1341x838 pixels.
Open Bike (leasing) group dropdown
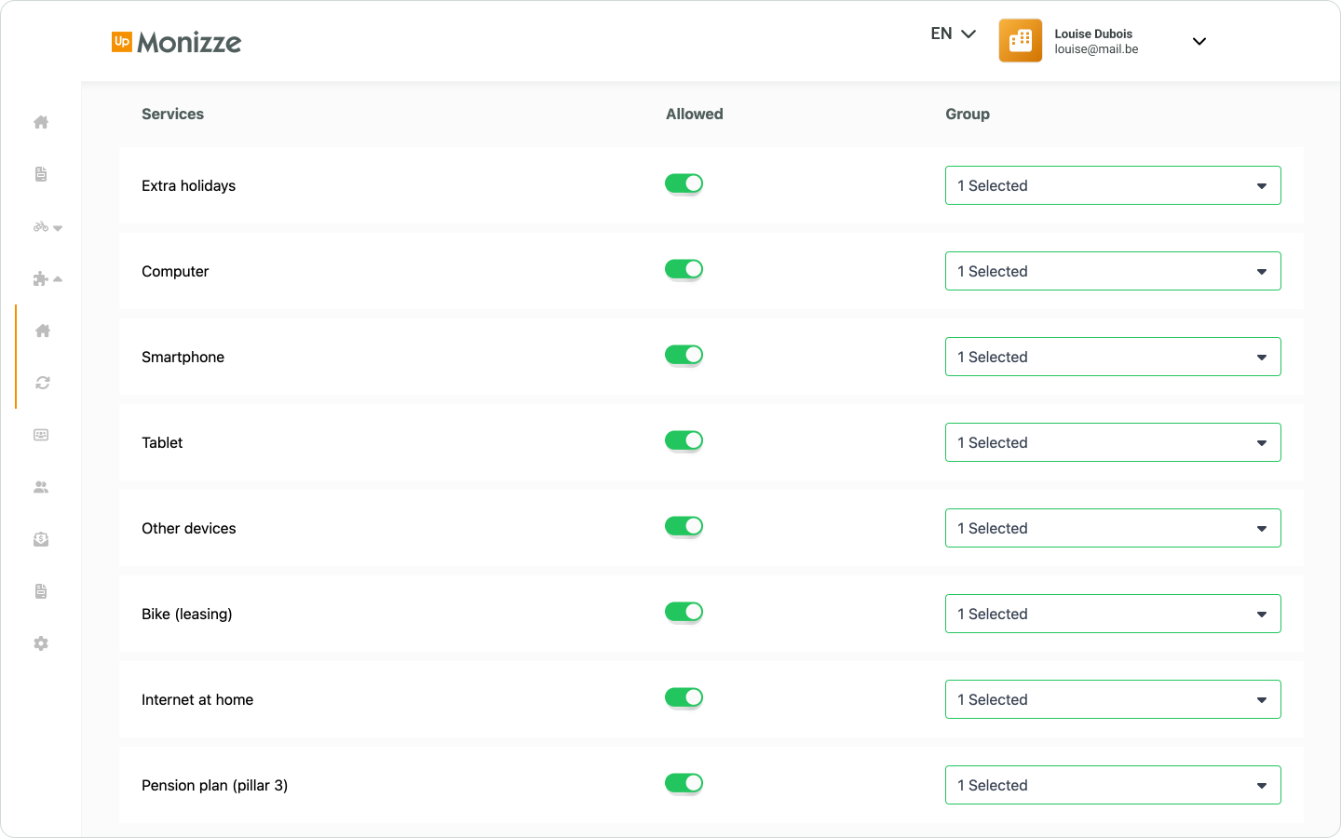1113,614
